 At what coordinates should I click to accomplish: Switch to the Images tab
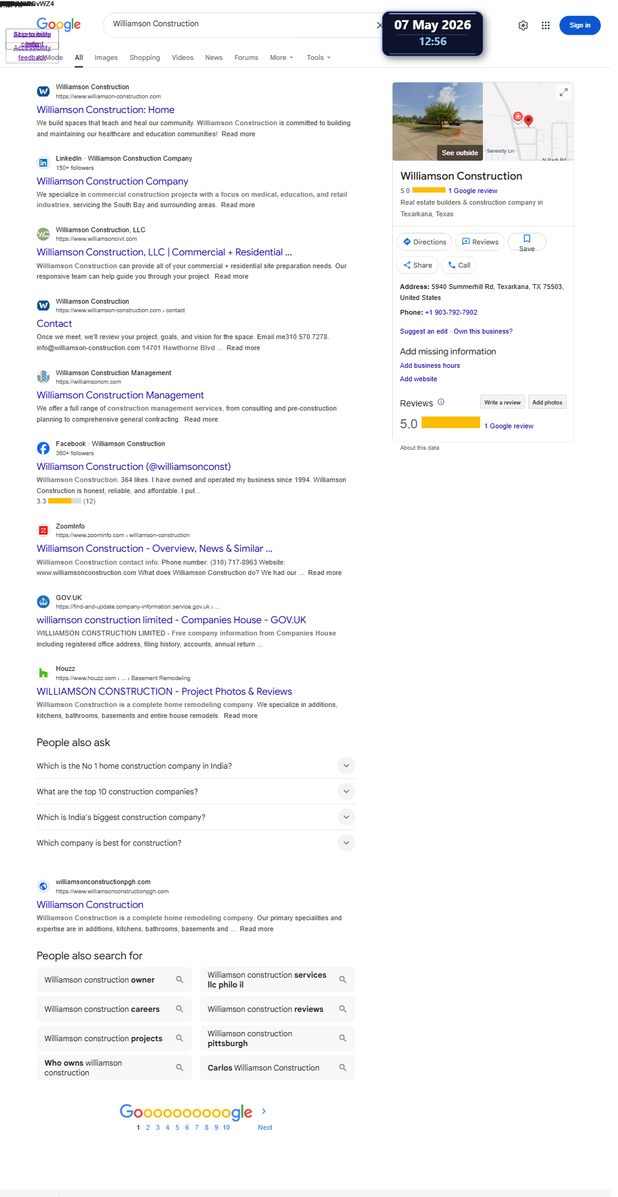point(106,57)
